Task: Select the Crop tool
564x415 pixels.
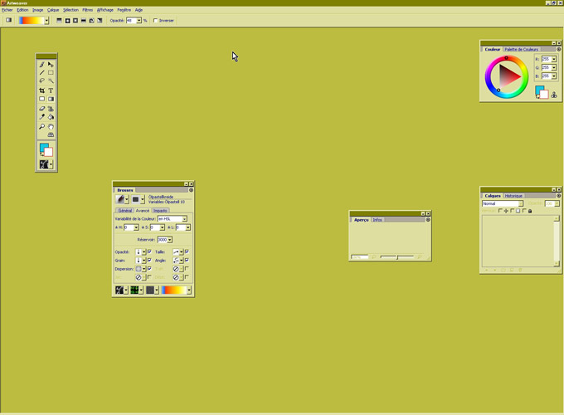Action: 42,90
